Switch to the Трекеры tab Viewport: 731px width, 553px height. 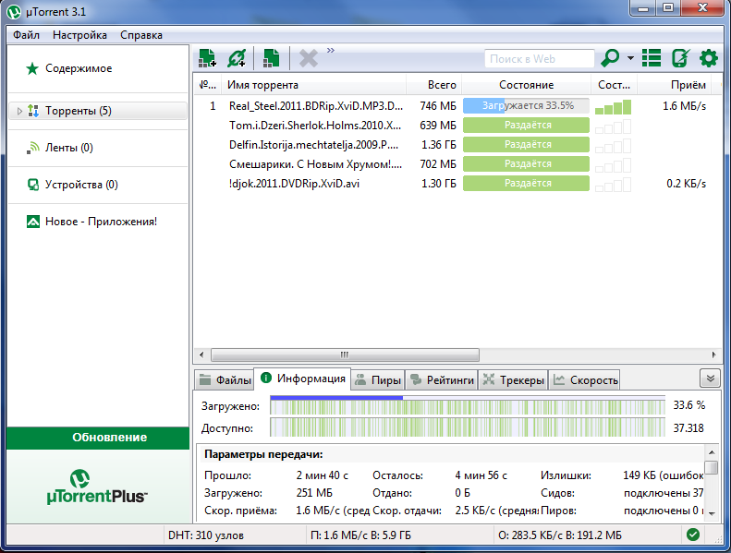(513, 380)
